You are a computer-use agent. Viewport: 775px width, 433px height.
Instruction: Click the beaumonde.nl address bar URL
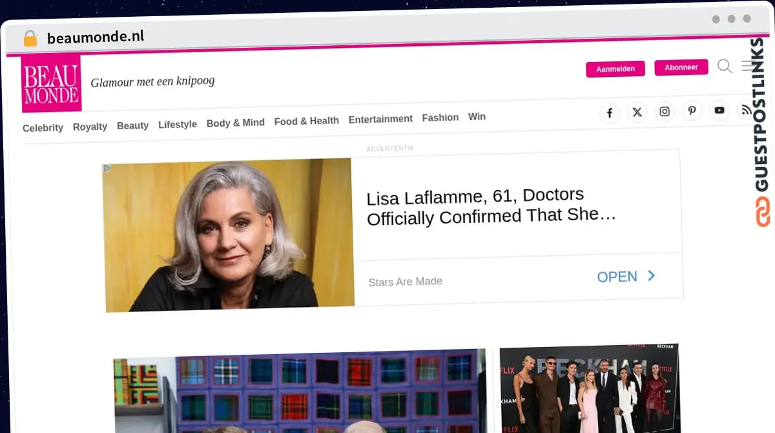96,37
